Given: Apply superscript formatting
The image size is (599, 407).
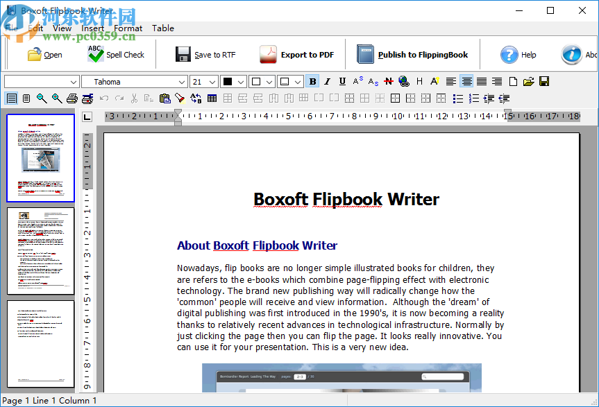Looking at the screenshot, I should pos(357,81).
